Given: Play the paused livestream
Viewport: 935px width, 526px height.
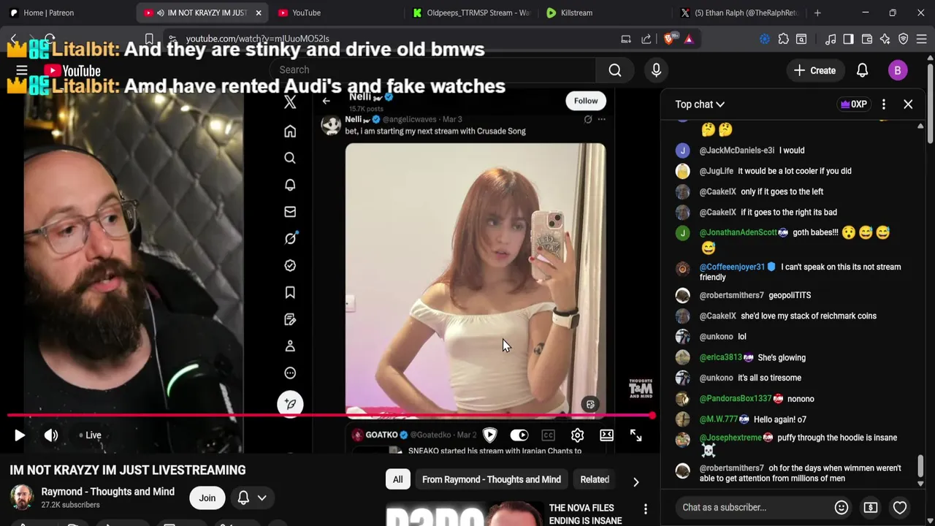Looking at the screenshot, I should (20, 435).
